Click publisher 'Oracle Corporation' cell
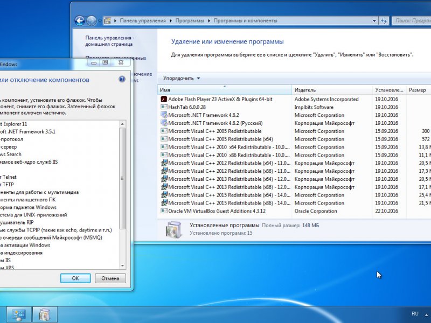The image size is (431, 323). coord(316,211)
